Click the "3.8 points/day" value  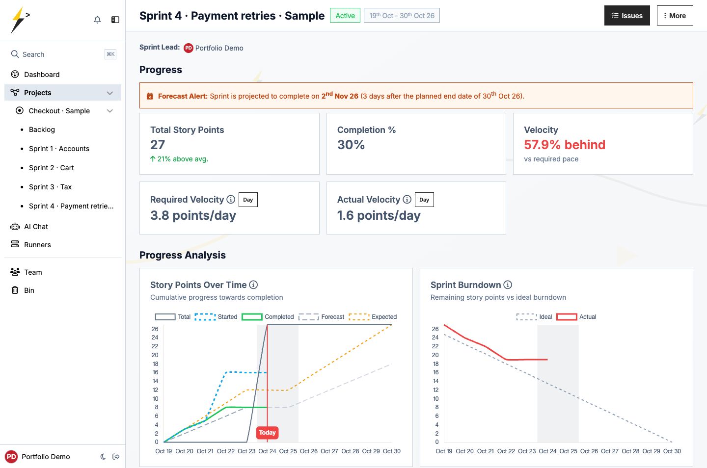point(193,216)
